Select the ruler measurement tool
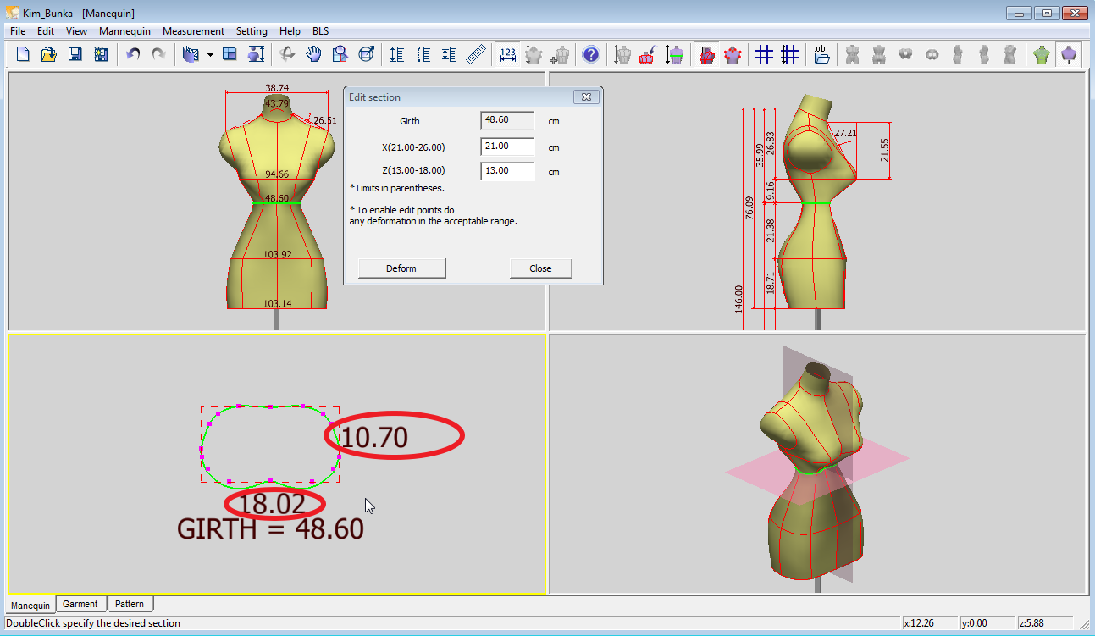The height and width of the screenshot is (636, 1095). click(x=476, y=55)
